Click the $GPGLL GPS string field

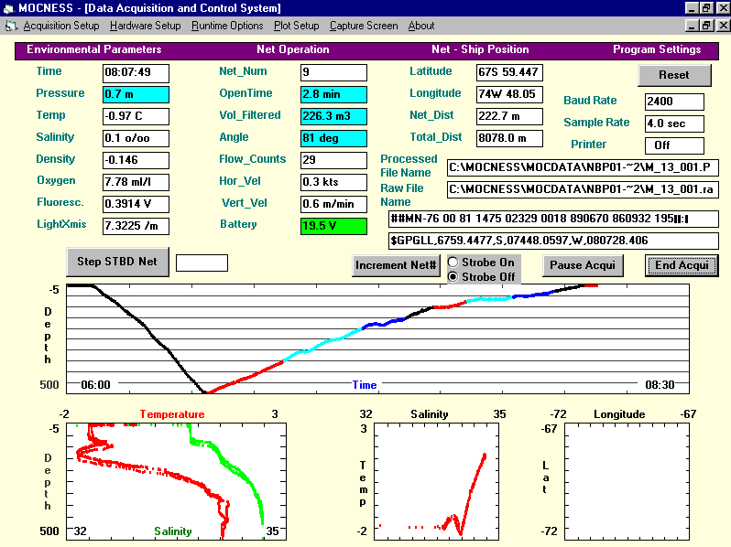coord(553,241)
